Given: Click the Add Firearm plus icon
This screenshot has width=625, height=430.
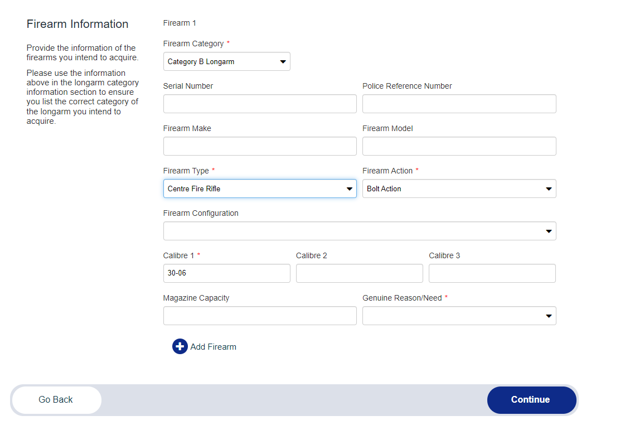Looking at the screenshot, I should (180, 347).
